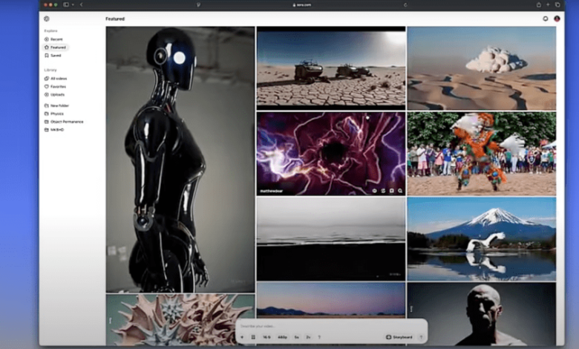Open the Physics folder
579x349 pixels.
56,114
